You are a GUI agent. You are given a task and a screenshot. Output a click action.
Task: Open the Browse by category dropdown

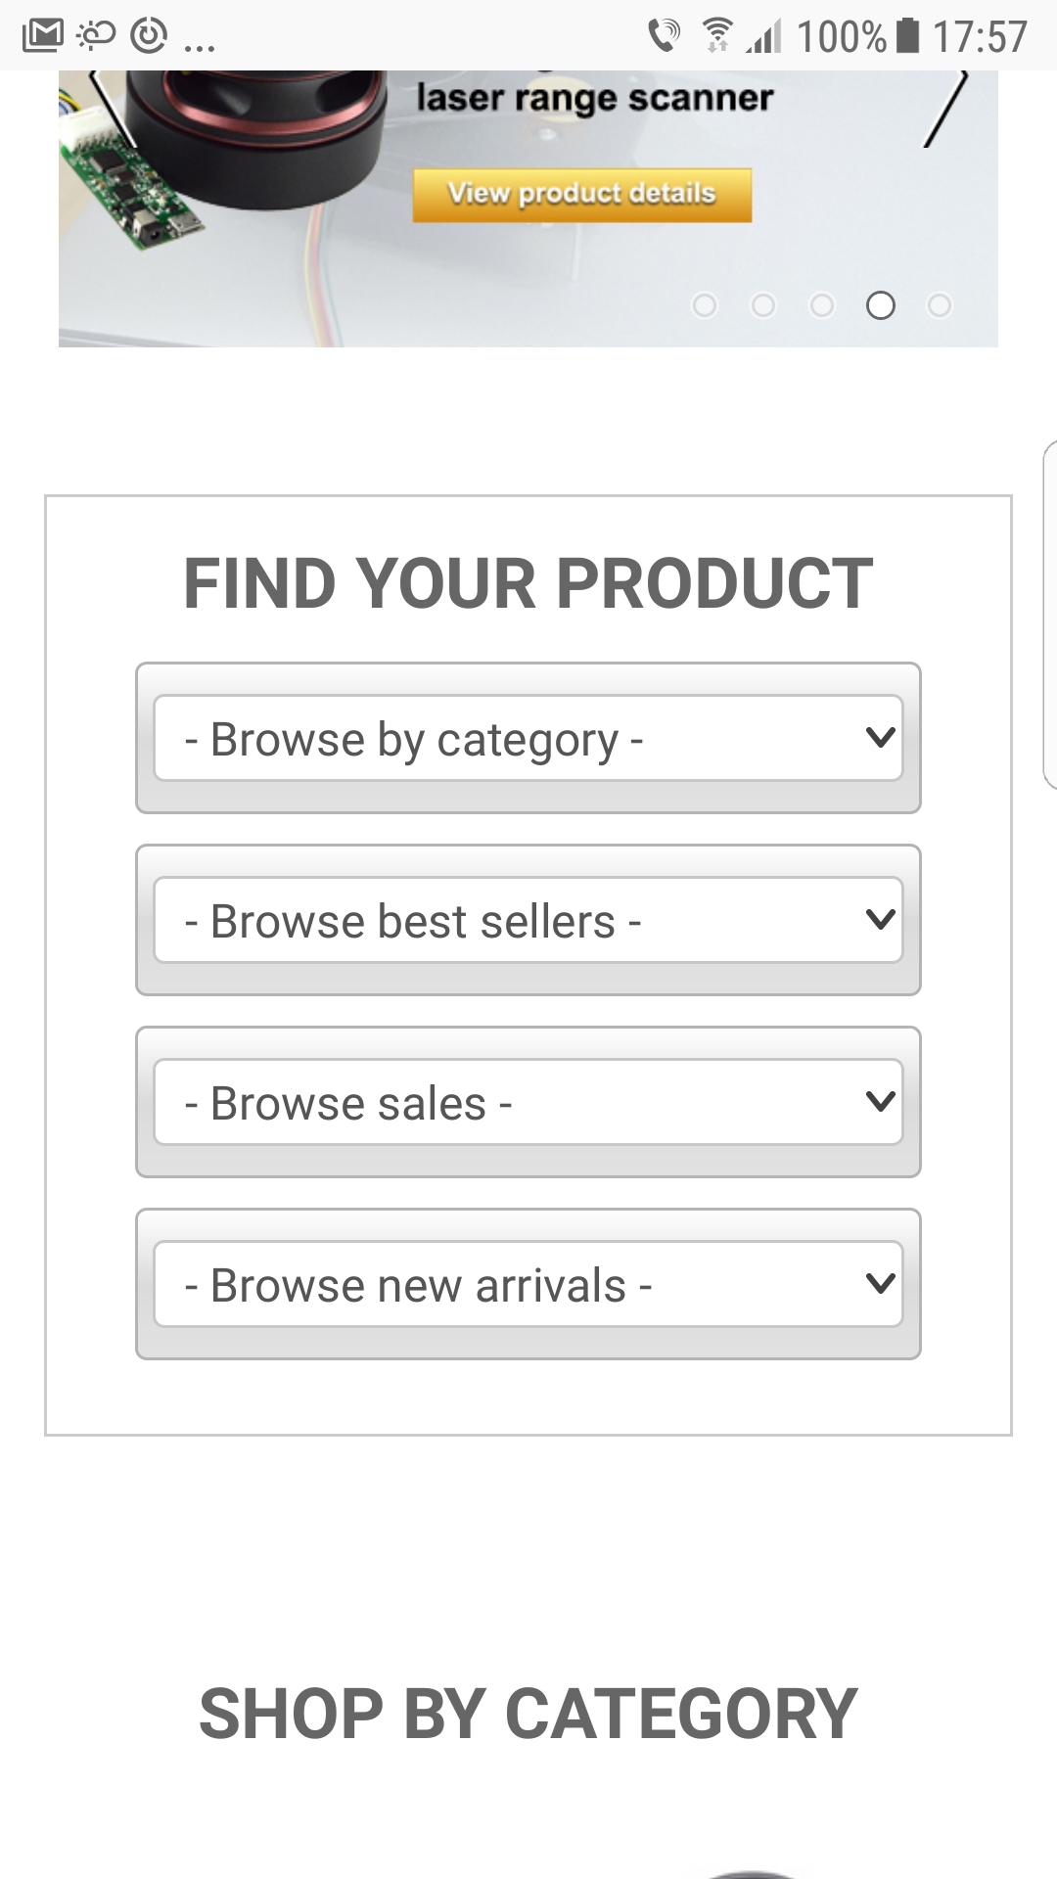[x=528, y=738]
